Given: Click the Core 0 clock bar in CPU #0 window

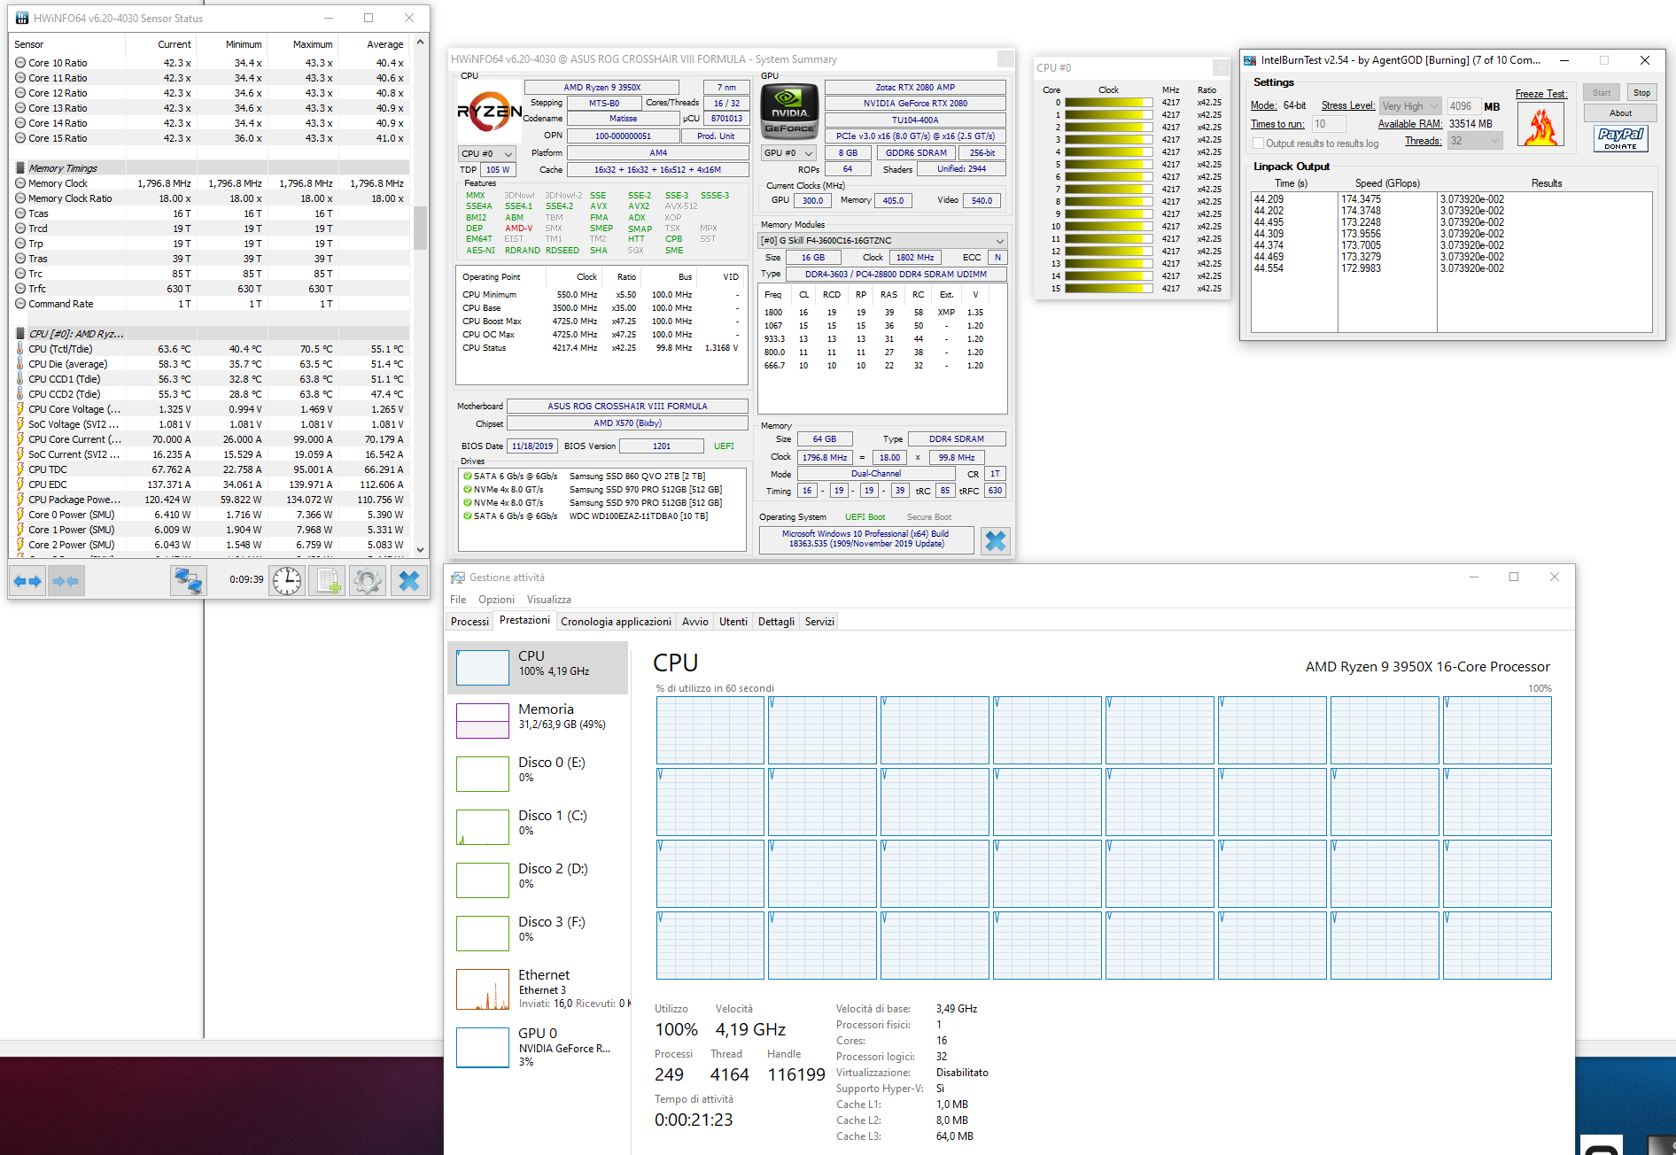Looking at the screenshot, I should tap(1108, 103).
